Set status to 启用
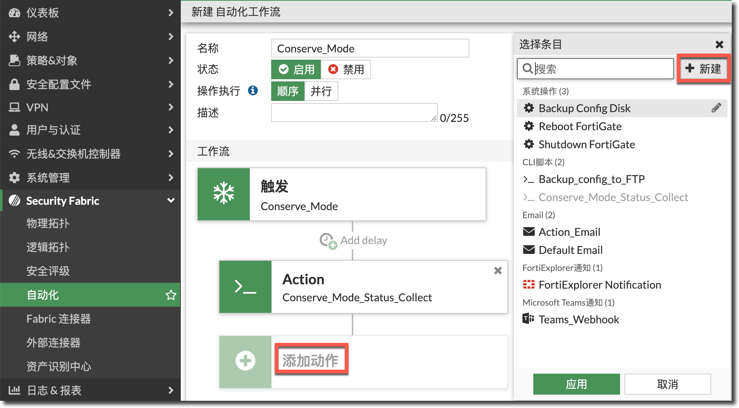 point(296,69)
